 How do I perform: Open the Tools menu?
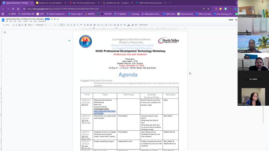click(x=31, y=21)
